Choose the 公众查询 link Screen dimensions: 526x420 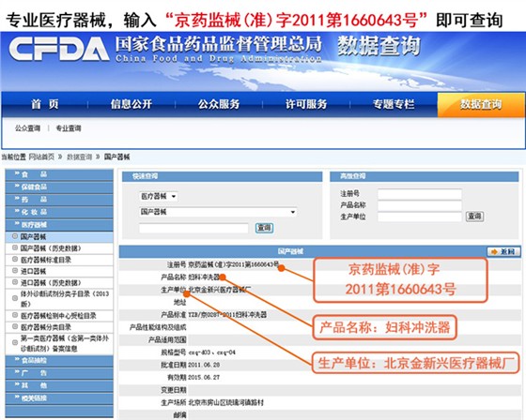[27, 128]
